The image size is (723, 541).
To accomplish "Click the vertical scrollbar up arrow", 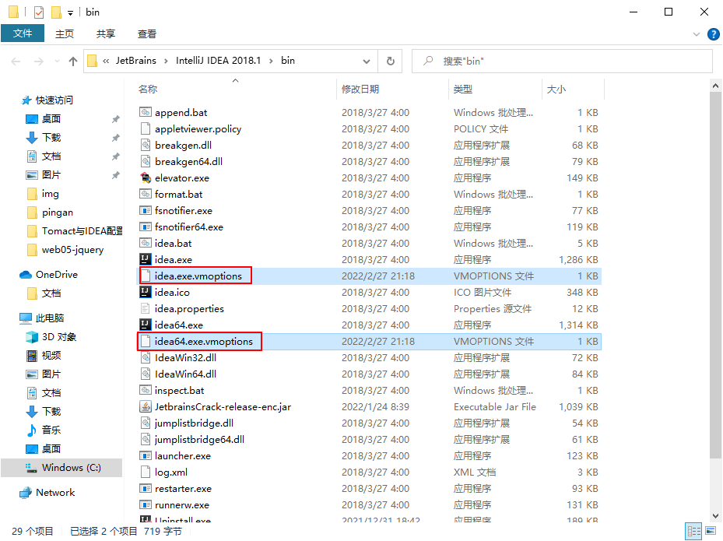I will click(715, 86).
